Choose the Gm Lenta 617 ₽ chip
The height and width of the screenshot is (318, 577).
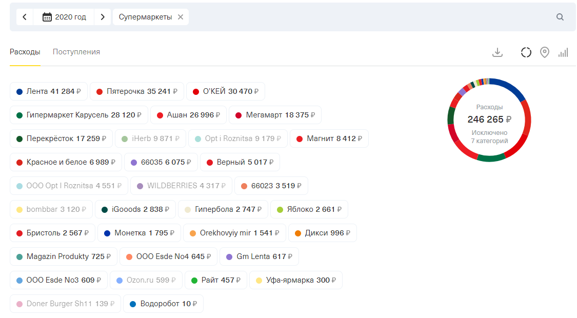[x=259, y=256]
